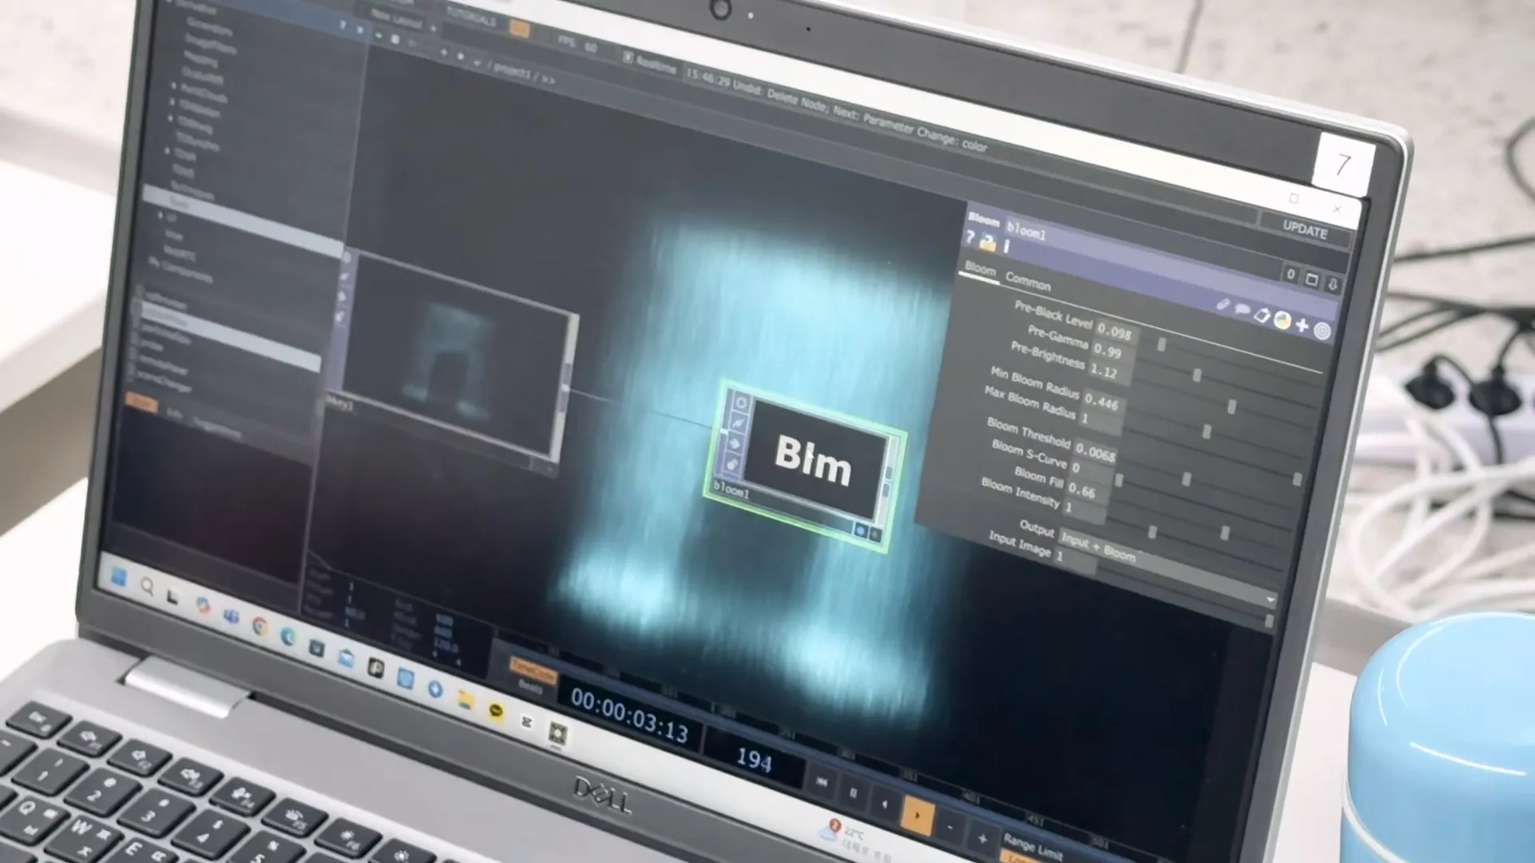
Task: Click the plus icon in parameter header
Action: 1302,325
